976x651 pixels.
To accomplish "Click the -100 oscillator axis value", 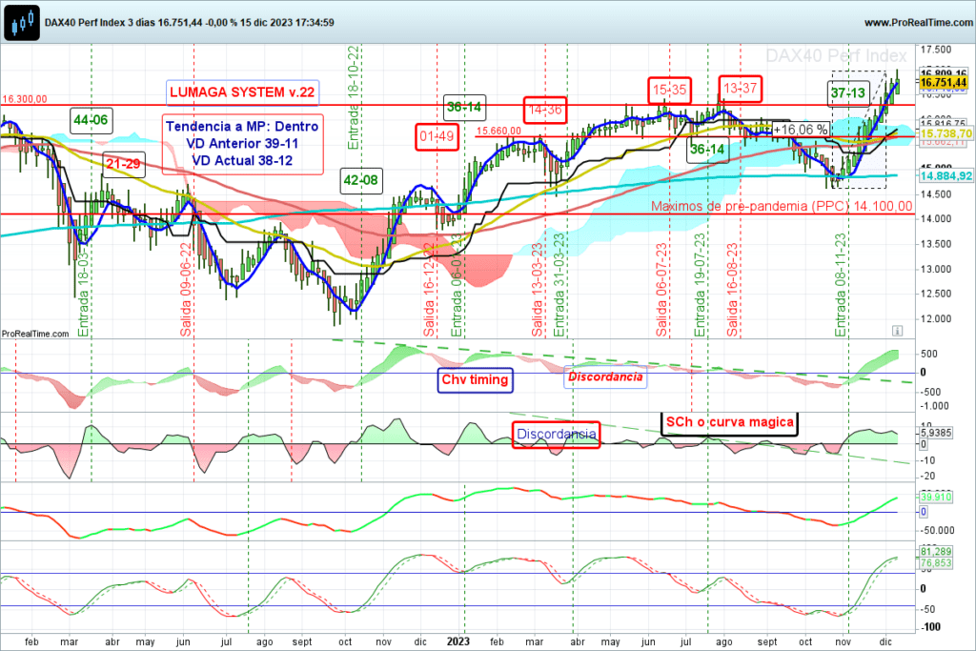I will point(930,627).
